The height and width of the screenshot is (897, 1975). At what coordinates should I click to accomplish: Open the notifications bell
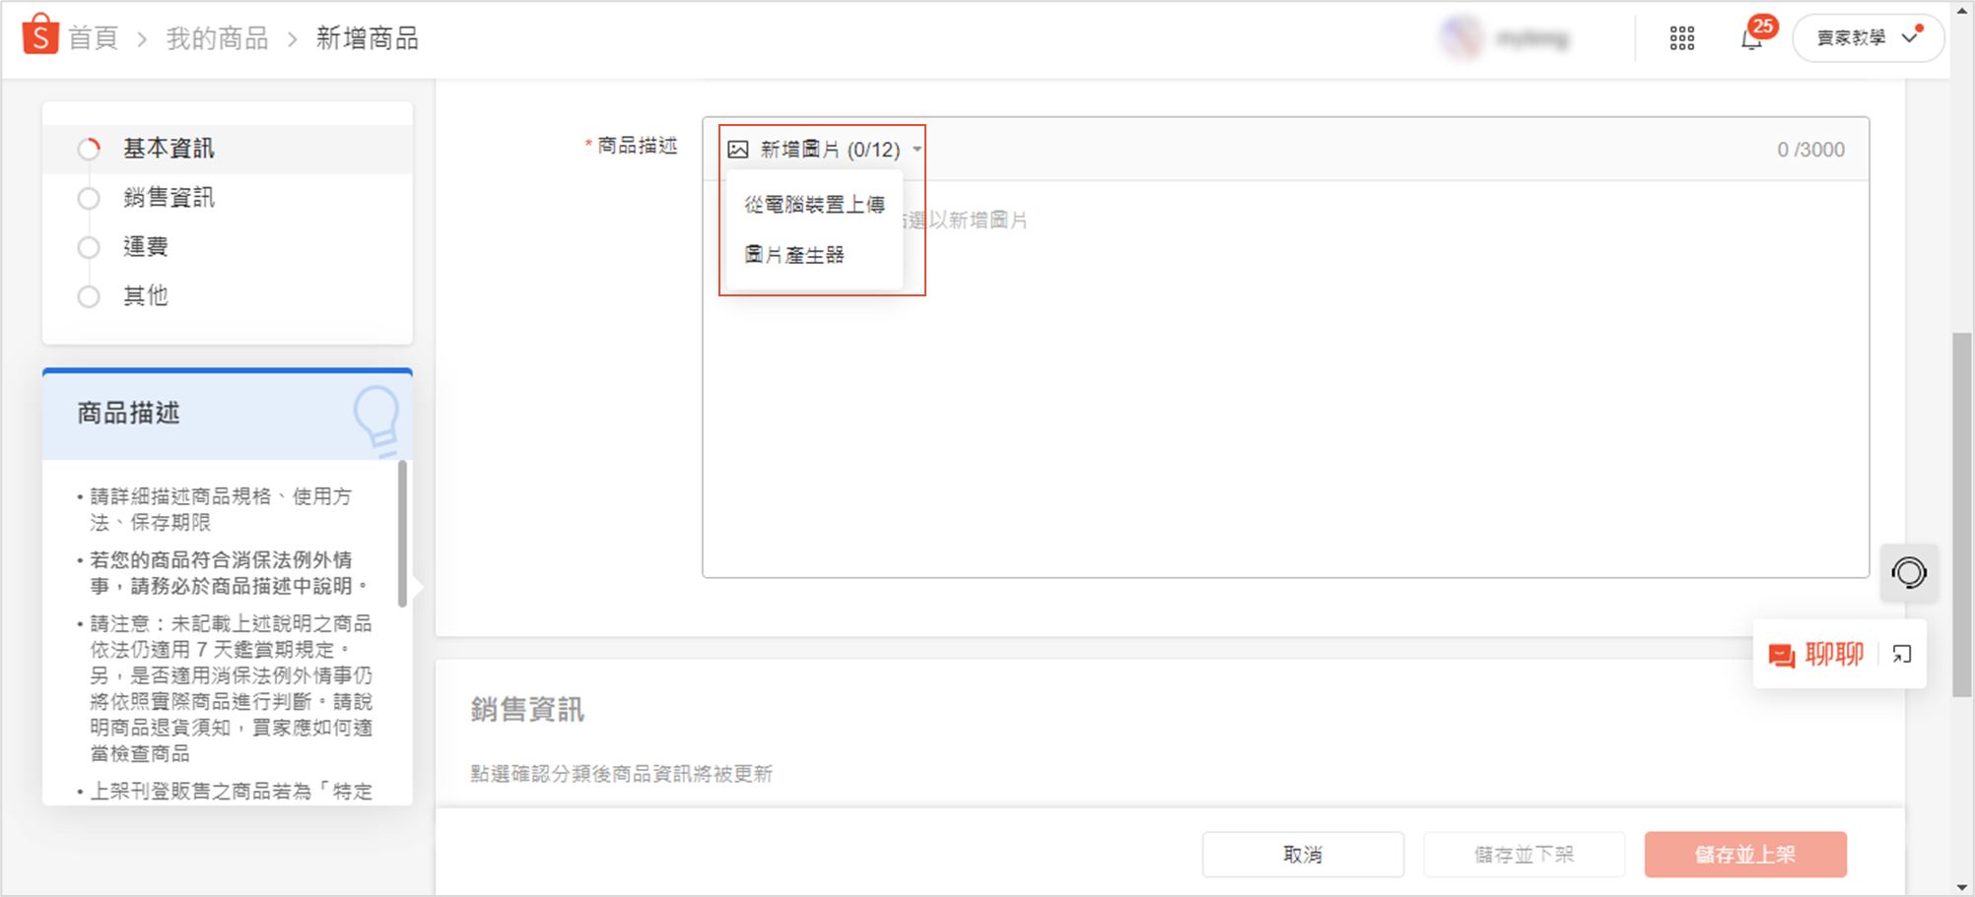[x=1751, y=39]
